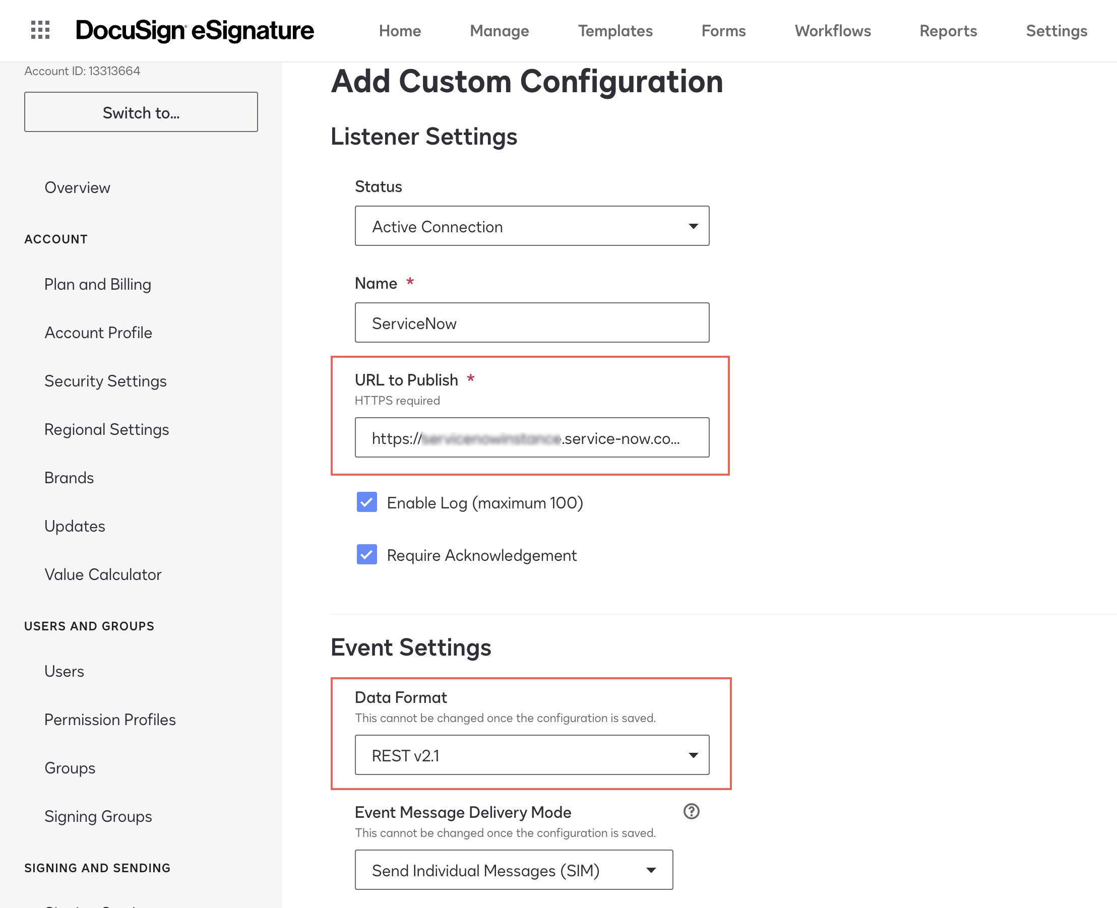Image resolution: width=1117 pixels, height=908 pixels.
Task: Go to Groups in the sidebar
Action: [x=70, y=768]
